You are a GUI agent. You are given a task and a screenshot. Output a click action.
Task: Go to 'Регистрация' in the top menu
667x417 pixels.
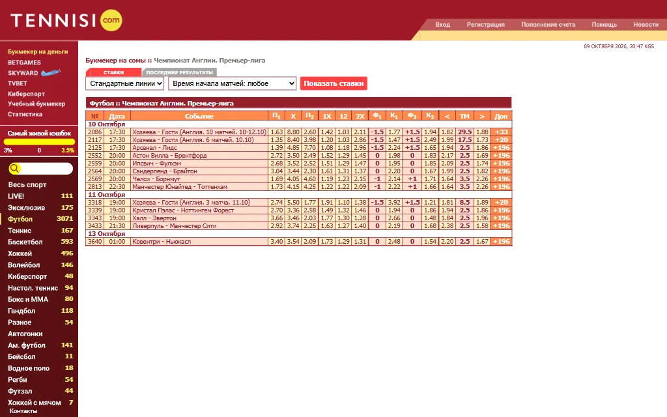(486, 25)
